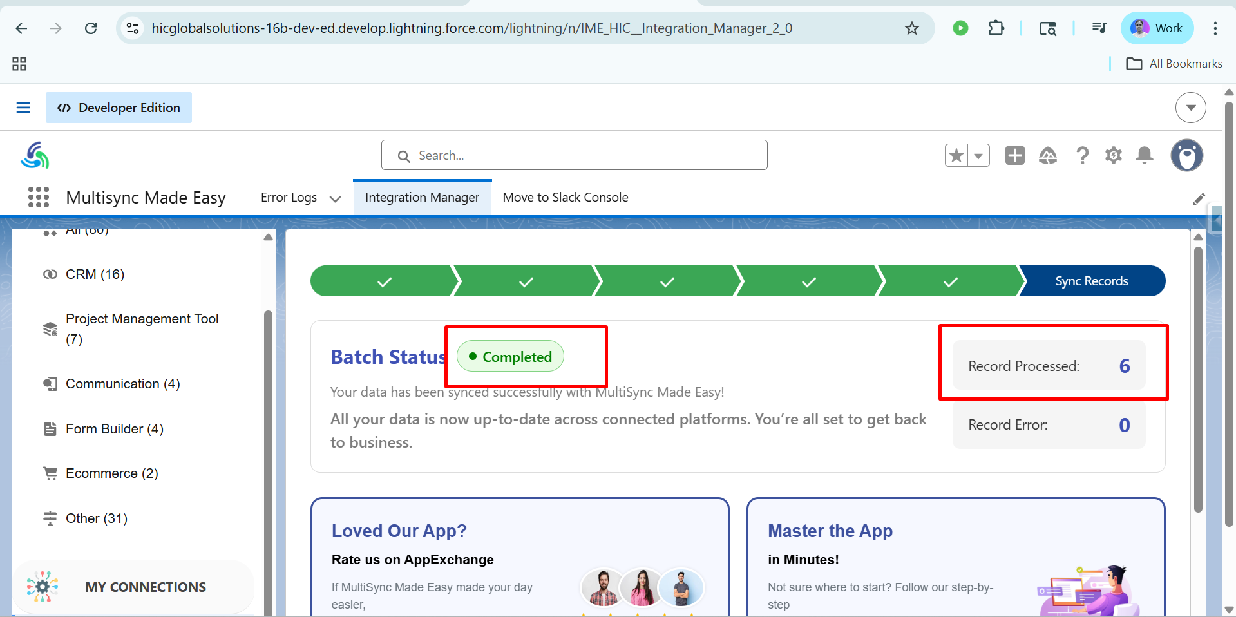
Task: Click the CRM category icon
Action: tap(50, 274)
